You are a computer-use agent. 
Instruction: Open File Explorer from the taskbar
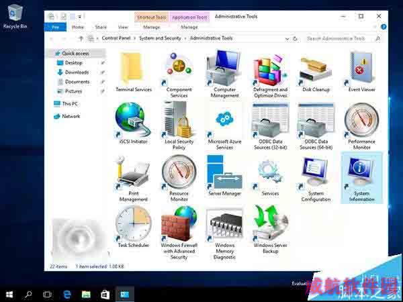86,295
